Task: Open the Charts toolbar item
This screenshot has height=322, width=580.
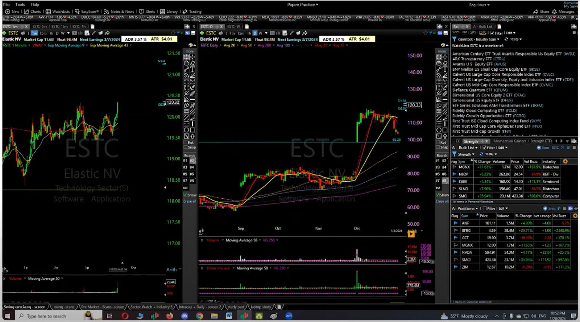Action: click(33, 12)
